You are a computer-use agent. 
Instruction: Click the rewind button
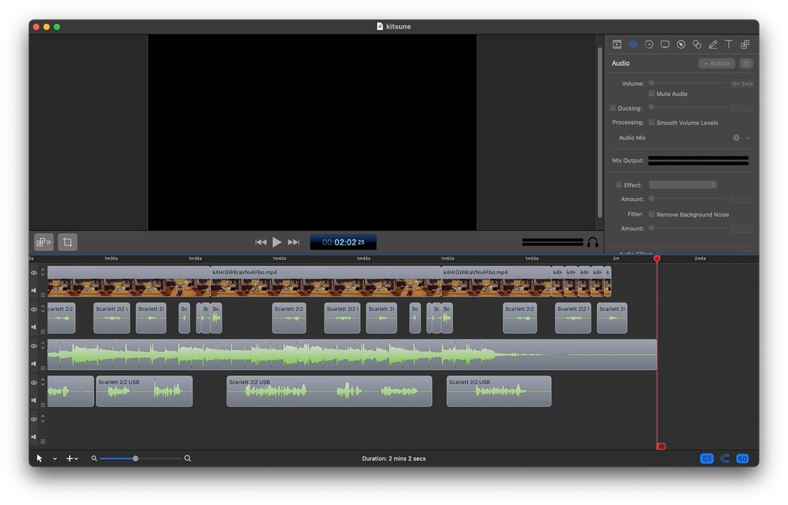tap(261, 242)
